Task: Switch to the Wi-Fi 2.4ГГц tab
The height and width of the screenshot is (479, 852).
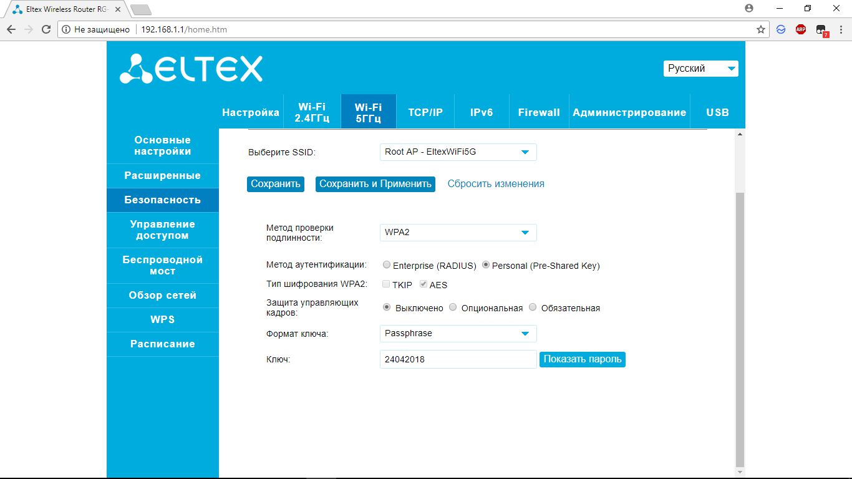Action: coord(312,112)
